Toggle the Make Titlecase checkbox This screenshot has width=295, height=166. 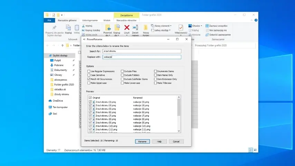click(x=155, y=83)
